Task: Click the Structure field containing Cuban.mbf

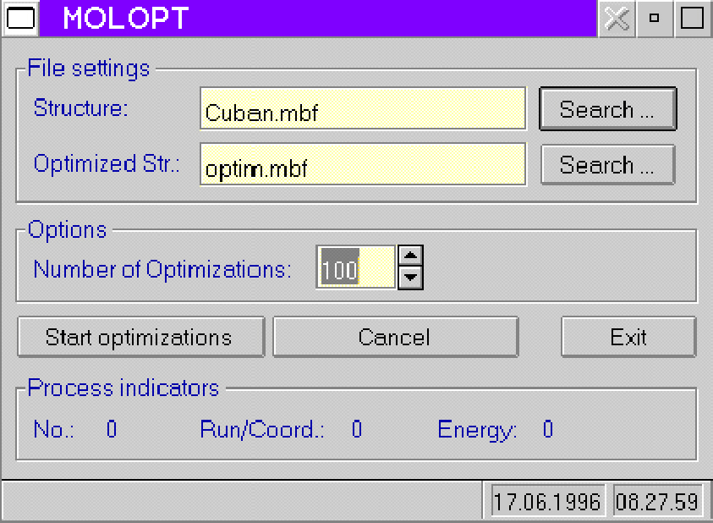Action: [362, 109]
